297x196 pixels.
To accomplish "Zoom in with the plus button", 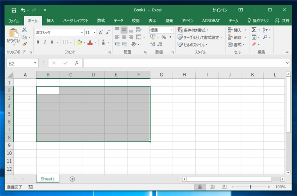I will coord(269,187).
